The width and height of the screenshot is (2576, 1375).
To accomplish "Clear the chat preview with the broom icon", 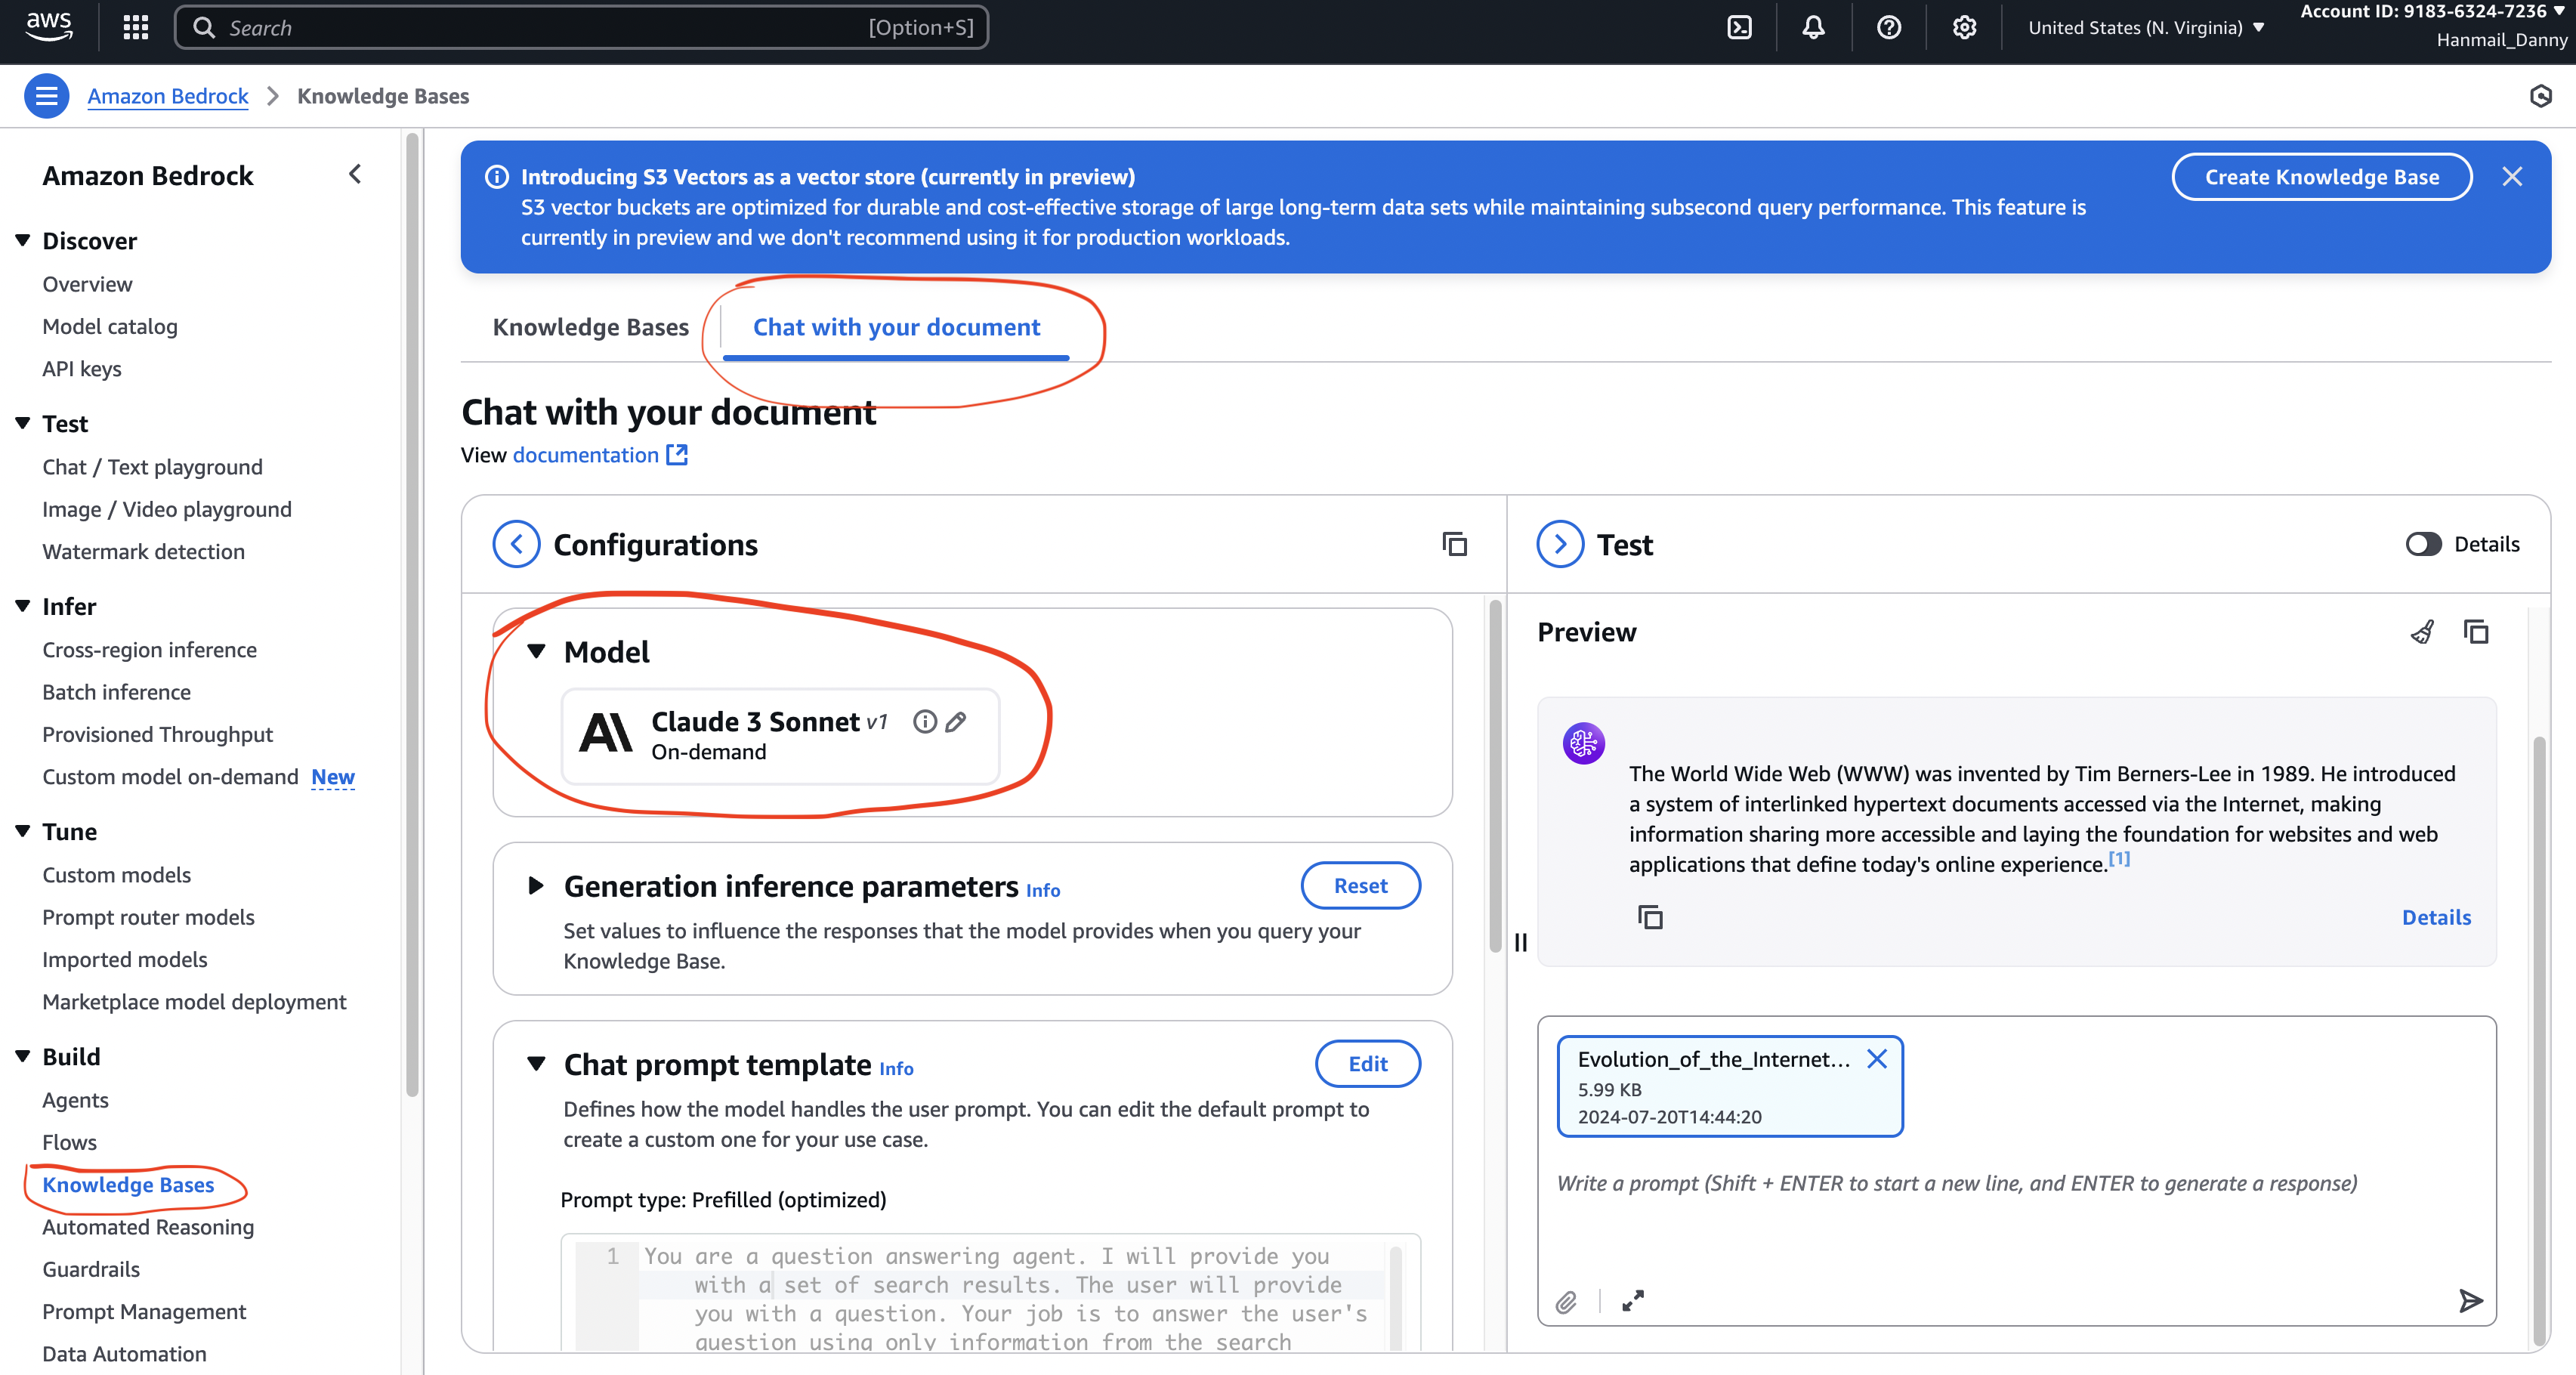I will (x=2422, y=632).
